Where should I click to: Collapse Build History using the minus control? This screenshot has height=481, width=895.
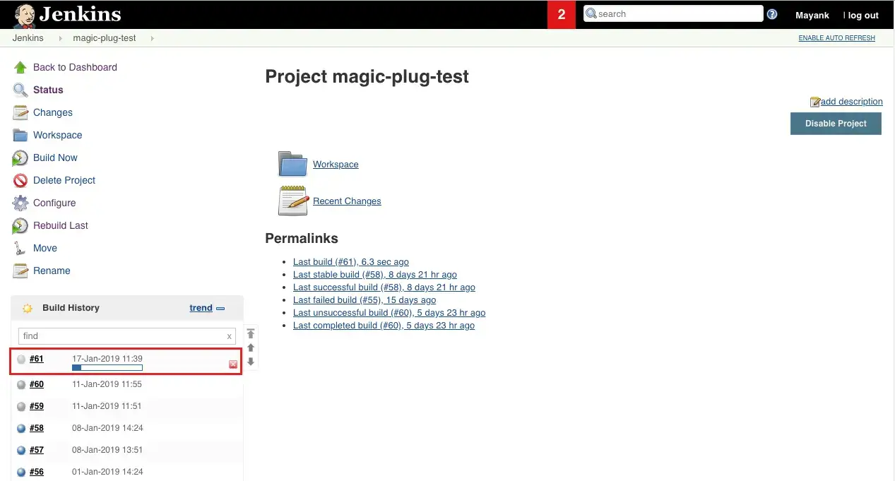[x=221, y=308]
